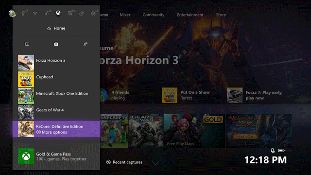Click the Forza Horizon 3 cover thumbnail

[26, 63]
